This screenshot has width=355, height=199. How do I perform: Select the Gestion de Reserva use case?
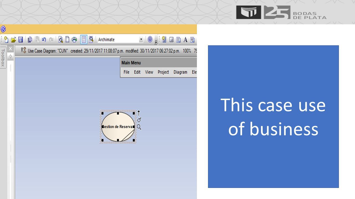point(118,127)
